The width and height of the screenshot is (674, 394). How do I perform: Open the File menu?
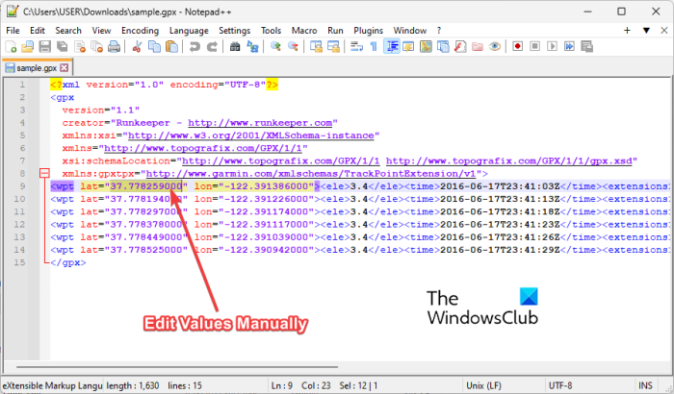(x=13, y=31)
